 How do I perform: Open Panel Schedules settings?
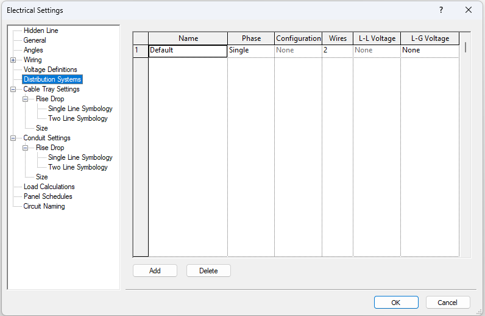48,196
